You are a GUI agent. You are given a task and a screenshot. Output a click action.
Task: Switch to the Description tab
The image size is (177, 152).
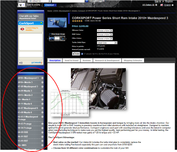pos(55,60)
